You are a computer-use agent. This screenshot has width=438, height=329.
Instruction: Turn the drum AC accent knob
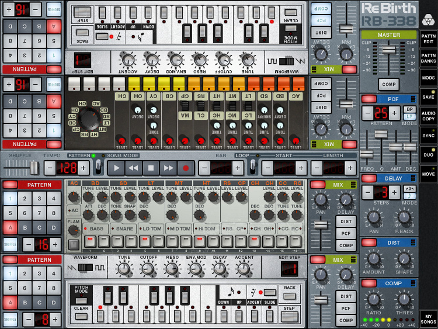[74, 197]
